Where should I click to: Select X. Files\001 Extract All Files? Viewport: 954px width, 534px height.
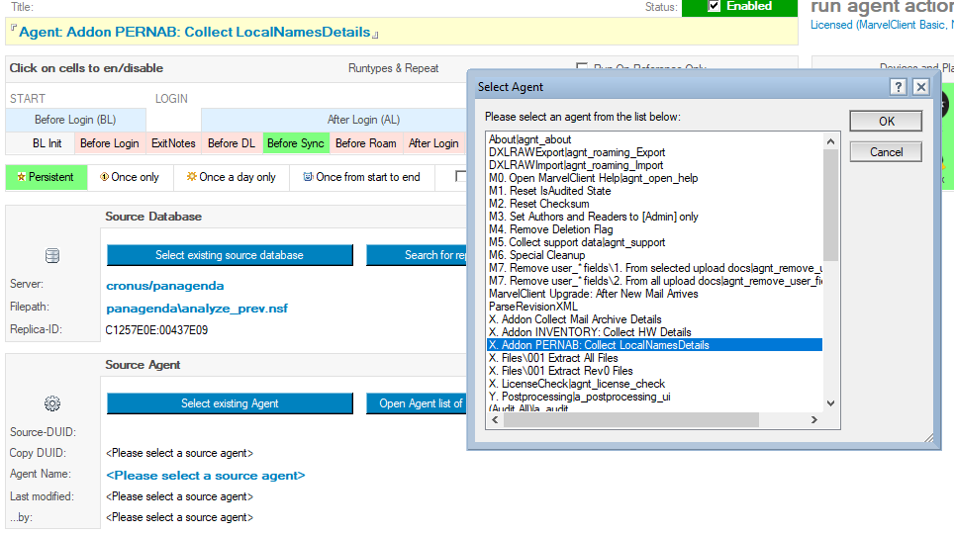(x=655, y=358)
